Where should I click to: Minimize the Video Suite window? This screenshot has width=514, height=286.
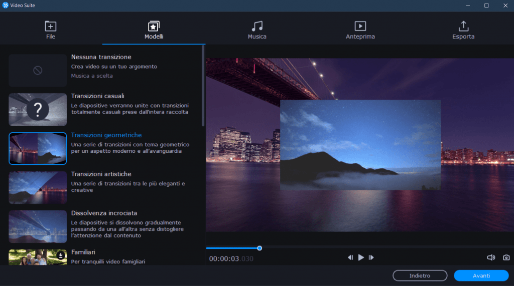click(468, 6)
